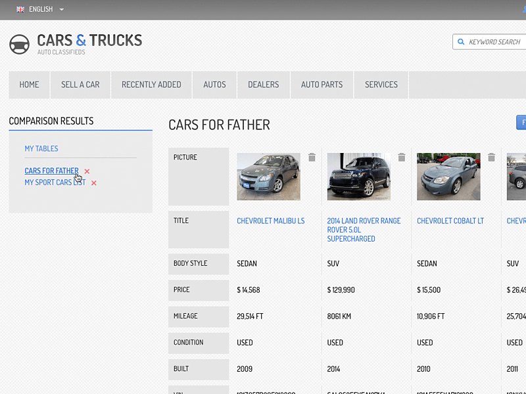Delete the My Sport Cars List table
526x394 pixels.
pos(94,183)
